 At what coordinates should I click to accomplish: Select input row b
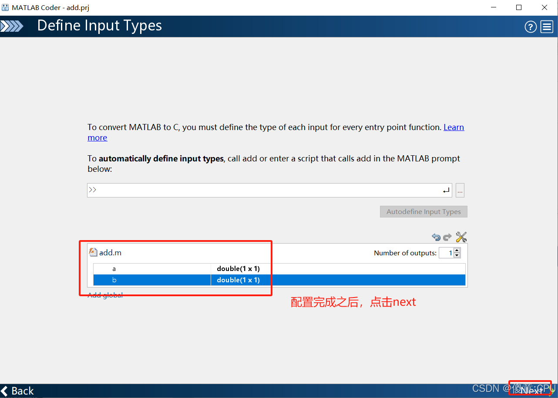(279, 280)
